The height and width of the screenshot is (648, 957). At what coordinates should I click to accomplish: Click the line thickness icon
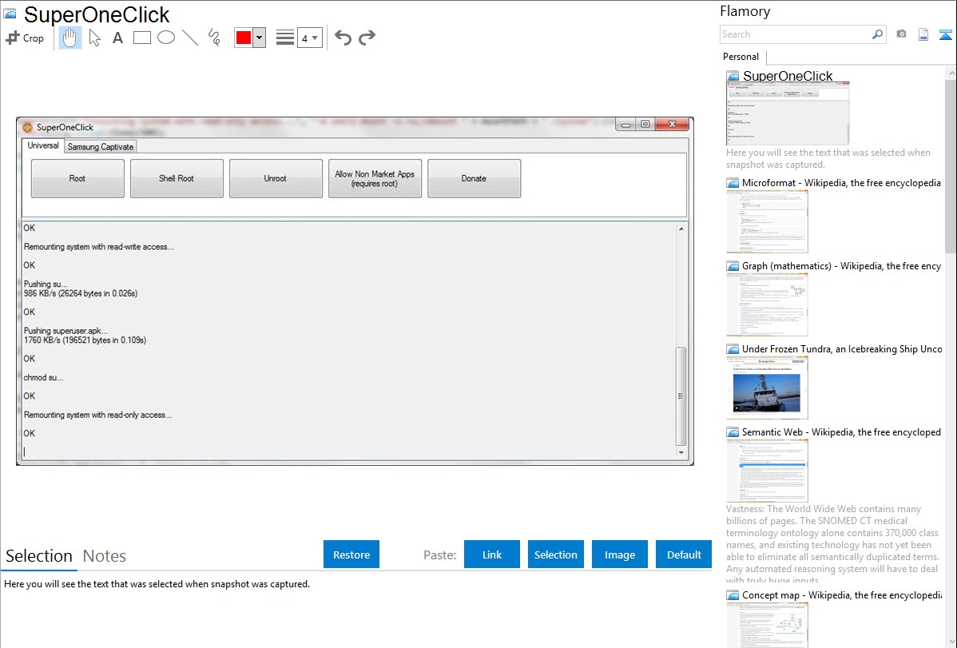[x=284, y=38]
